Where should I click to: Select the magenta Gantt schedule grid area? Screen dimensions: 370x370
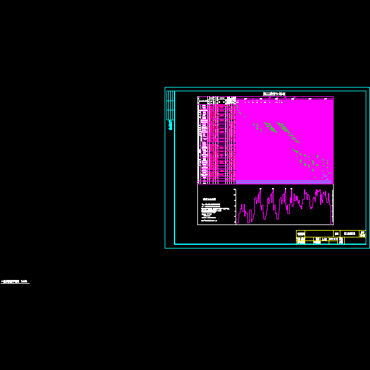tap(284, 140)
